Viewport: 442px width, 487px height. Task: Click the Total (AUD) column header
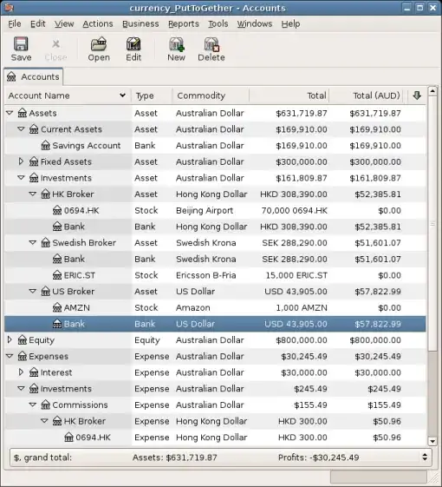click(366, 95)
